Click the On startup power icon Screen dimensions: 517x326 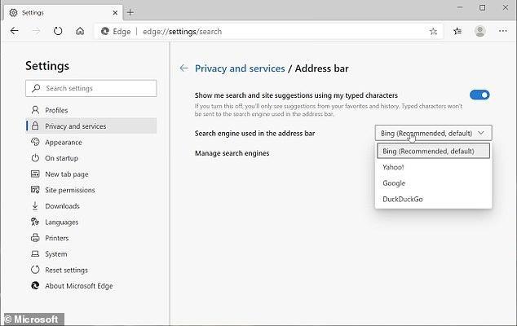(35, 158)
